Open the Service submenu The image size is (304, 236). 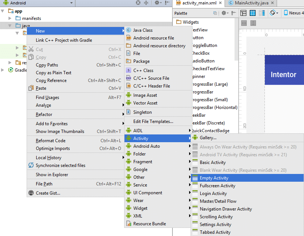point(158,185)
